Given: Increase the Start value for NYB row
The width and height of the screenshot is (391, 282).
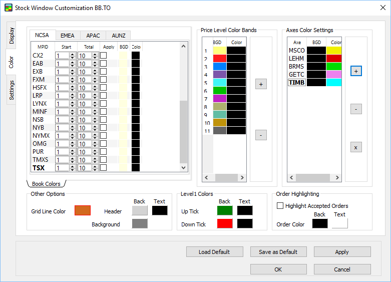Looking at the screenshot, I should coord(73,126).
